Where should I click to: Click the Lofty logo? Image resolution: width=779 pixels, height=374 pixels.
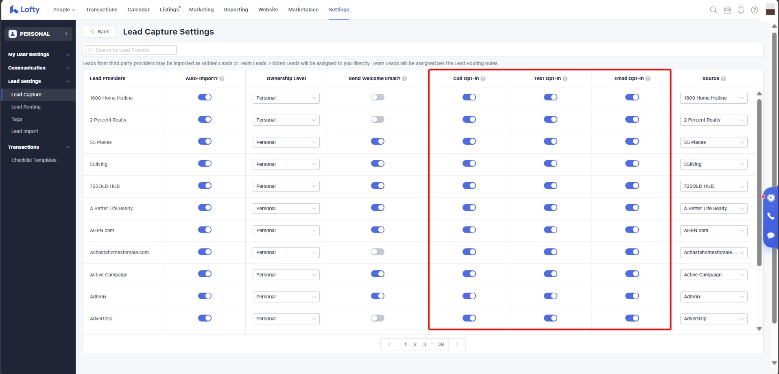click(x=25, y=9)
